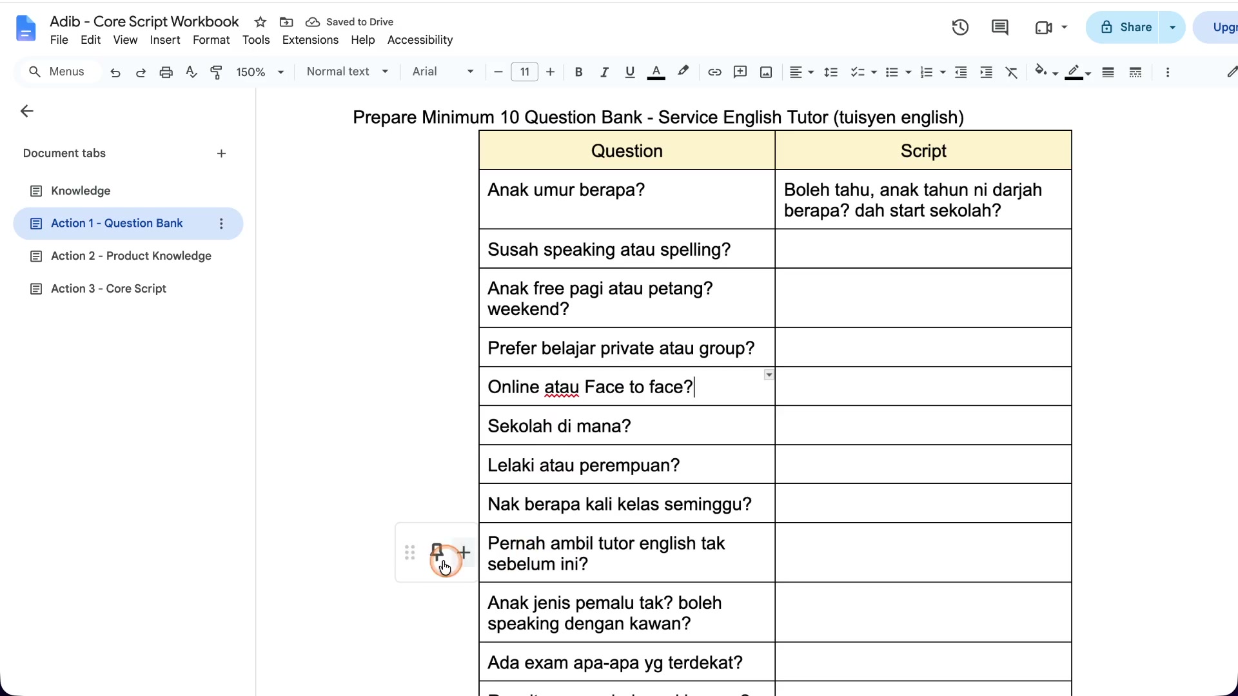Click the font size field showing 11
The height and width of the screenshot is (696, 1238).
coord(524,72)
